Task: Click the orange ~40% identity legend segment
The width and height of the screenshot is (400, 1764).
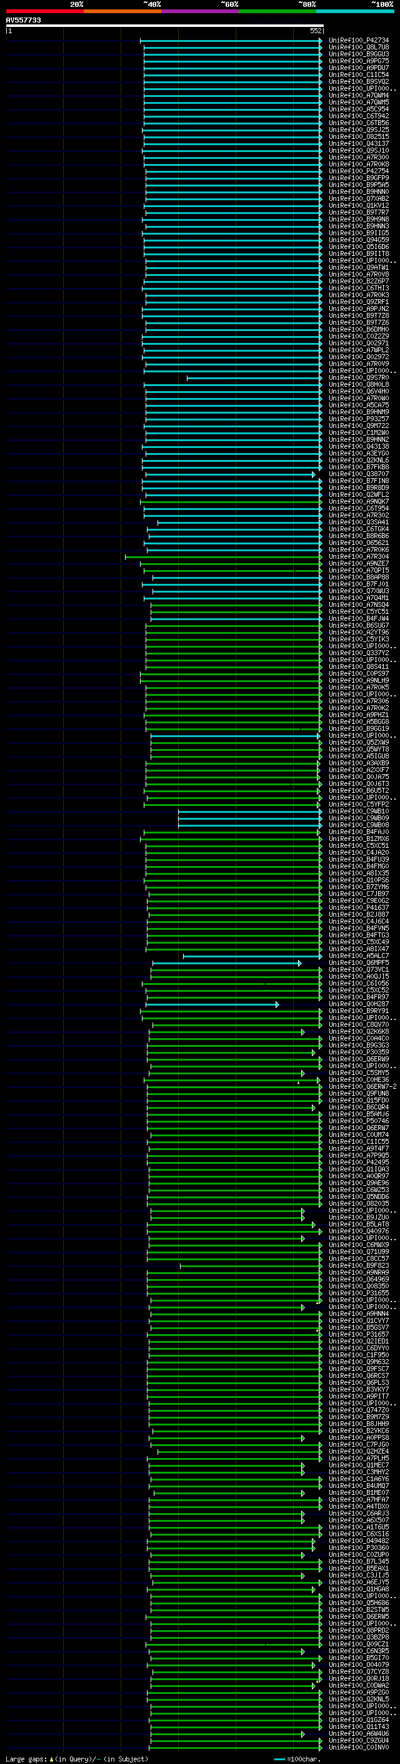Action: [122, 11]
